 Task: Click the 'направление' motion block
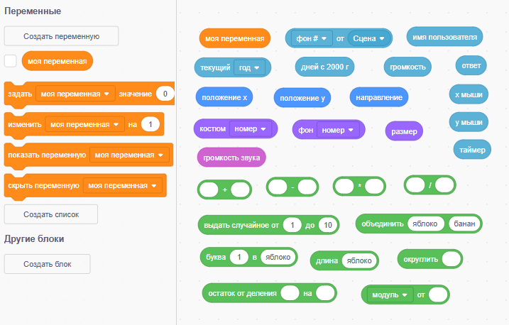click(378, 97)
